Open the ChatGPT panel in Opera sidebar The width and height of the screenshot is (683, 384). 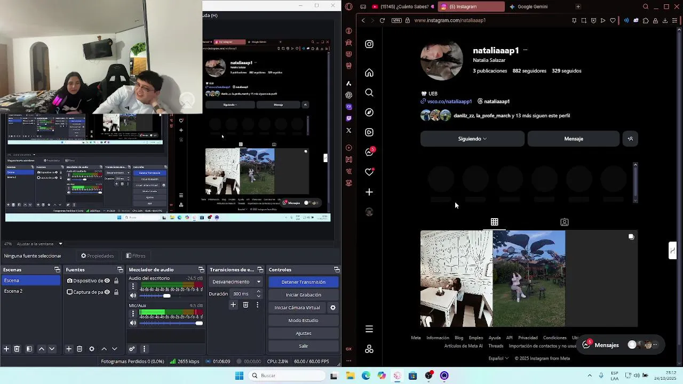coord(349,95)
